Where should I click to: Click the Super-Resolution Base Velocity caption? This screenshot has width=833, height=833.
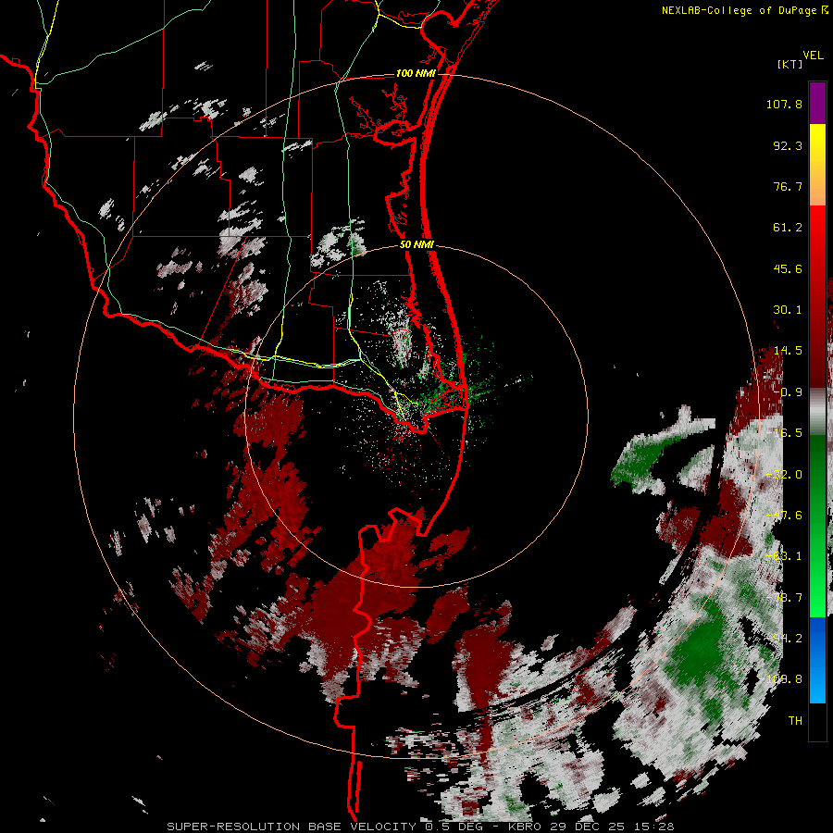[420, 827]
